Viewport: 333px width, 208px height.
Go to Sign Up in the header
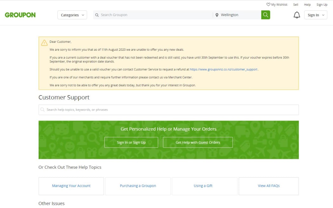click(322, 4)
